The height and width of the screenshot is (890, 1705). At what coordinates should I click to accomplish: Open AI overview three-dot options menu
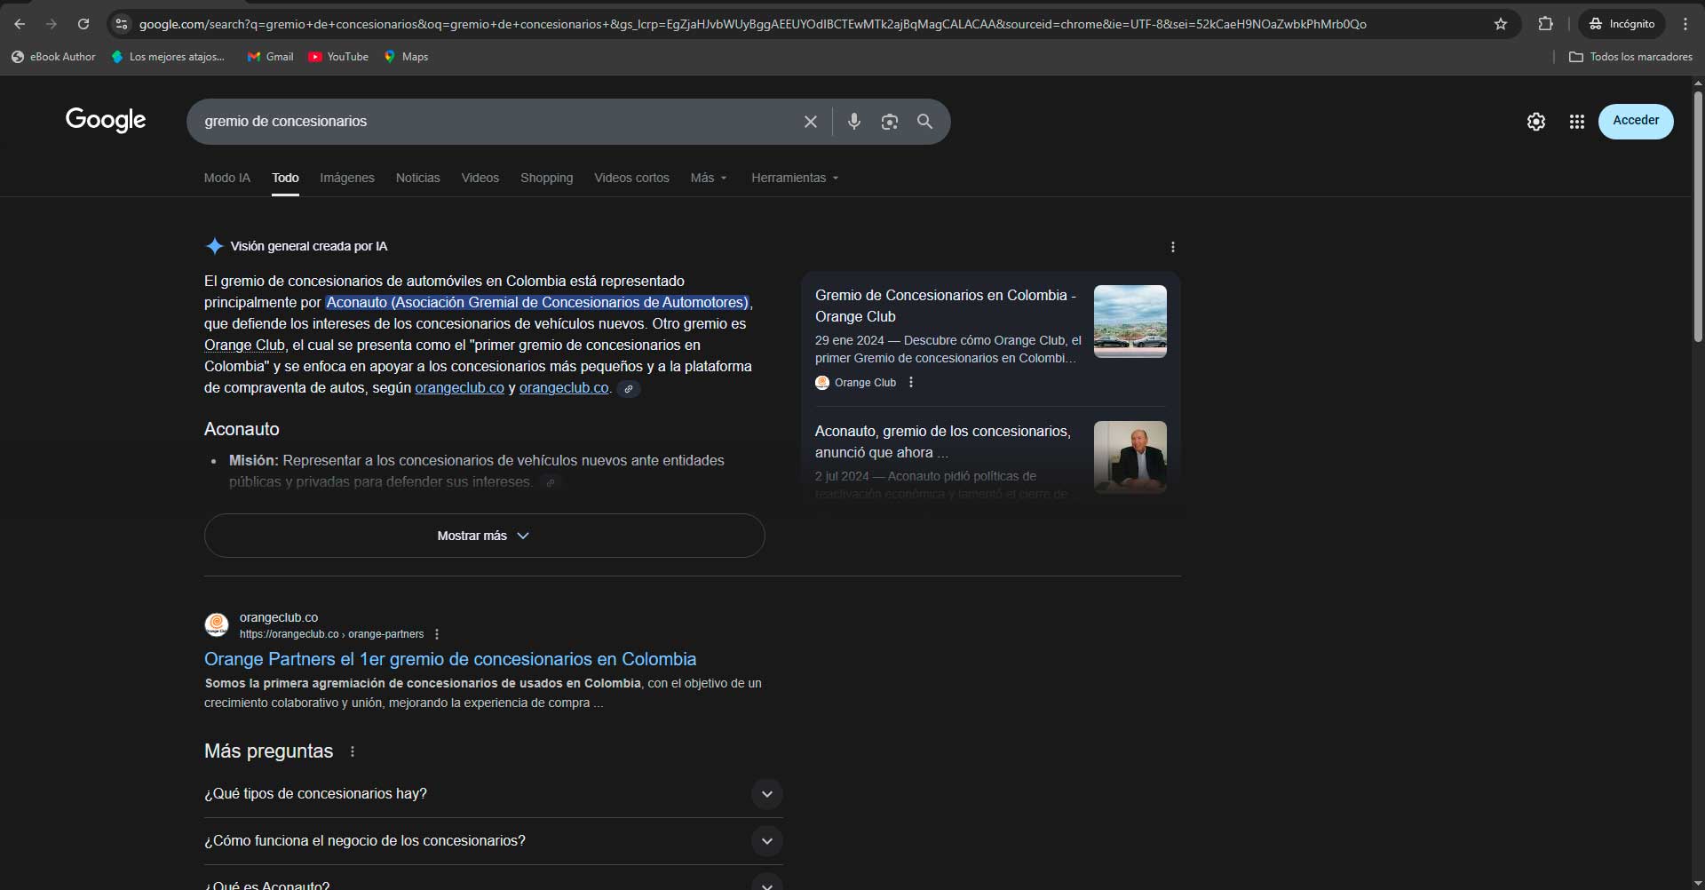(x=1172, y=247)
